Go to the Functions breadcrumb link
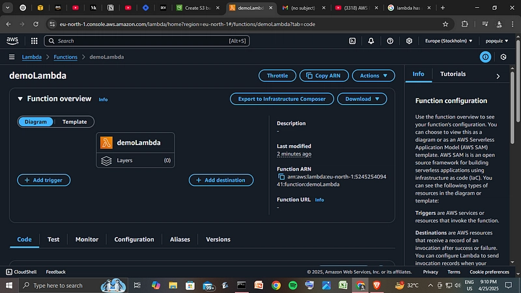The image size is (521, 293). click(65, 57)
